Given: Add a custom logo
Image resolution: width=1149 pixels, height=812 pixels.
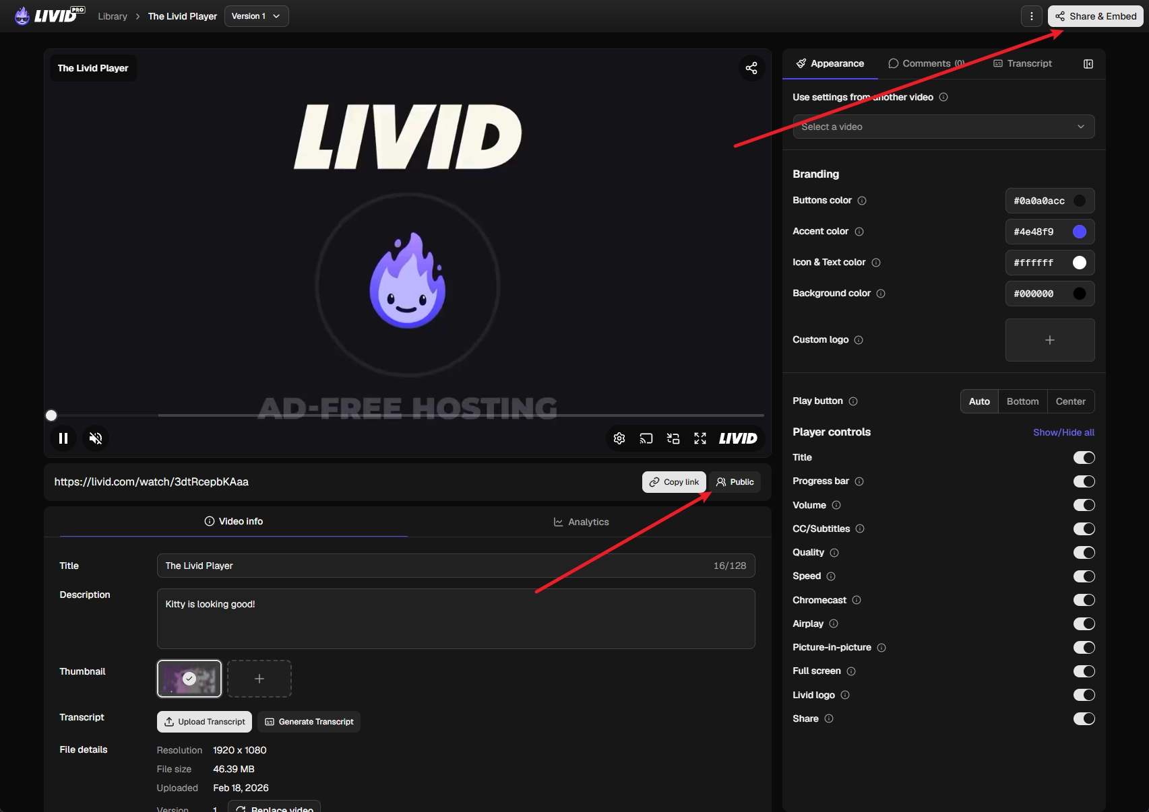Looking at the screenshot, I should click(x=1050, y=340).
